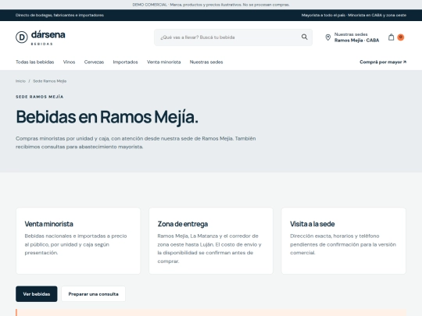This screenshot has width=422, height=316.
Task: Open the Vinos menu item
Action: [x=70, y=62]
